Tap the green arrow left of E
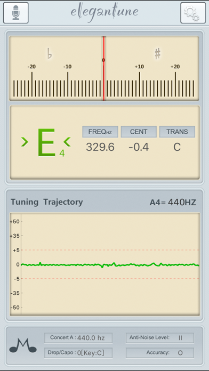 [x=25, y=142]
